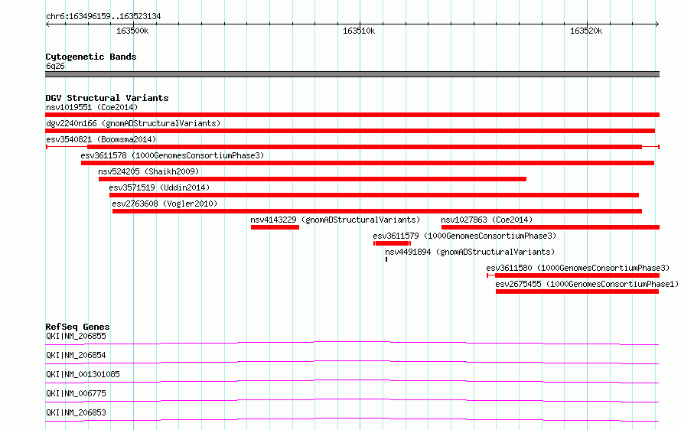The width and height of the screenshot is (681, 430).
Task: Select the QKI|NM_206854 transcript label
Action: click(76, 355)
